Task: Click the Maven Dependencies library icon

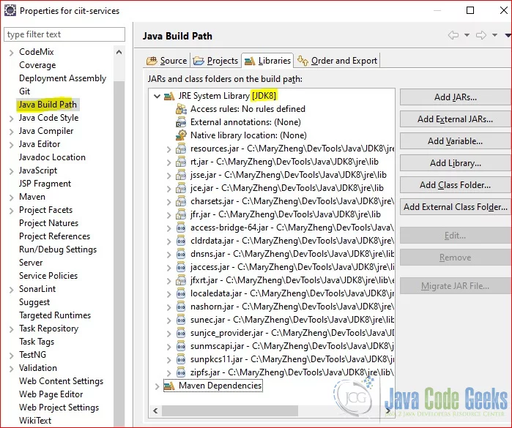Action: point(169,386)
